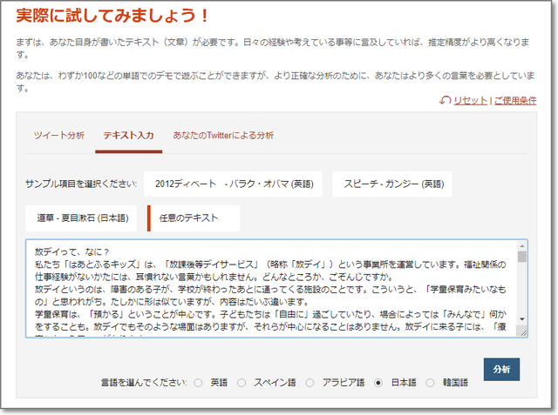Select the アラビア語 radio option
This screenshot has height=415, width=558.
point(310,383)
